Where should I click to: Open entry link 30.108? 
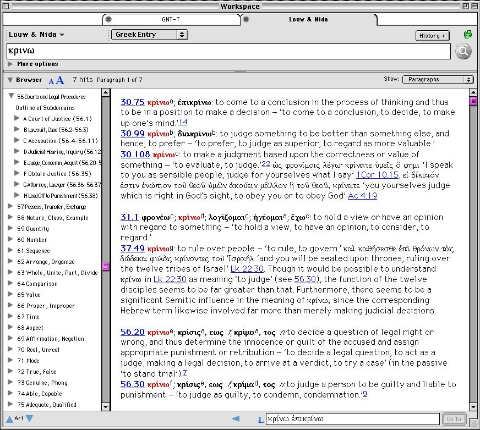pos(135,155)
